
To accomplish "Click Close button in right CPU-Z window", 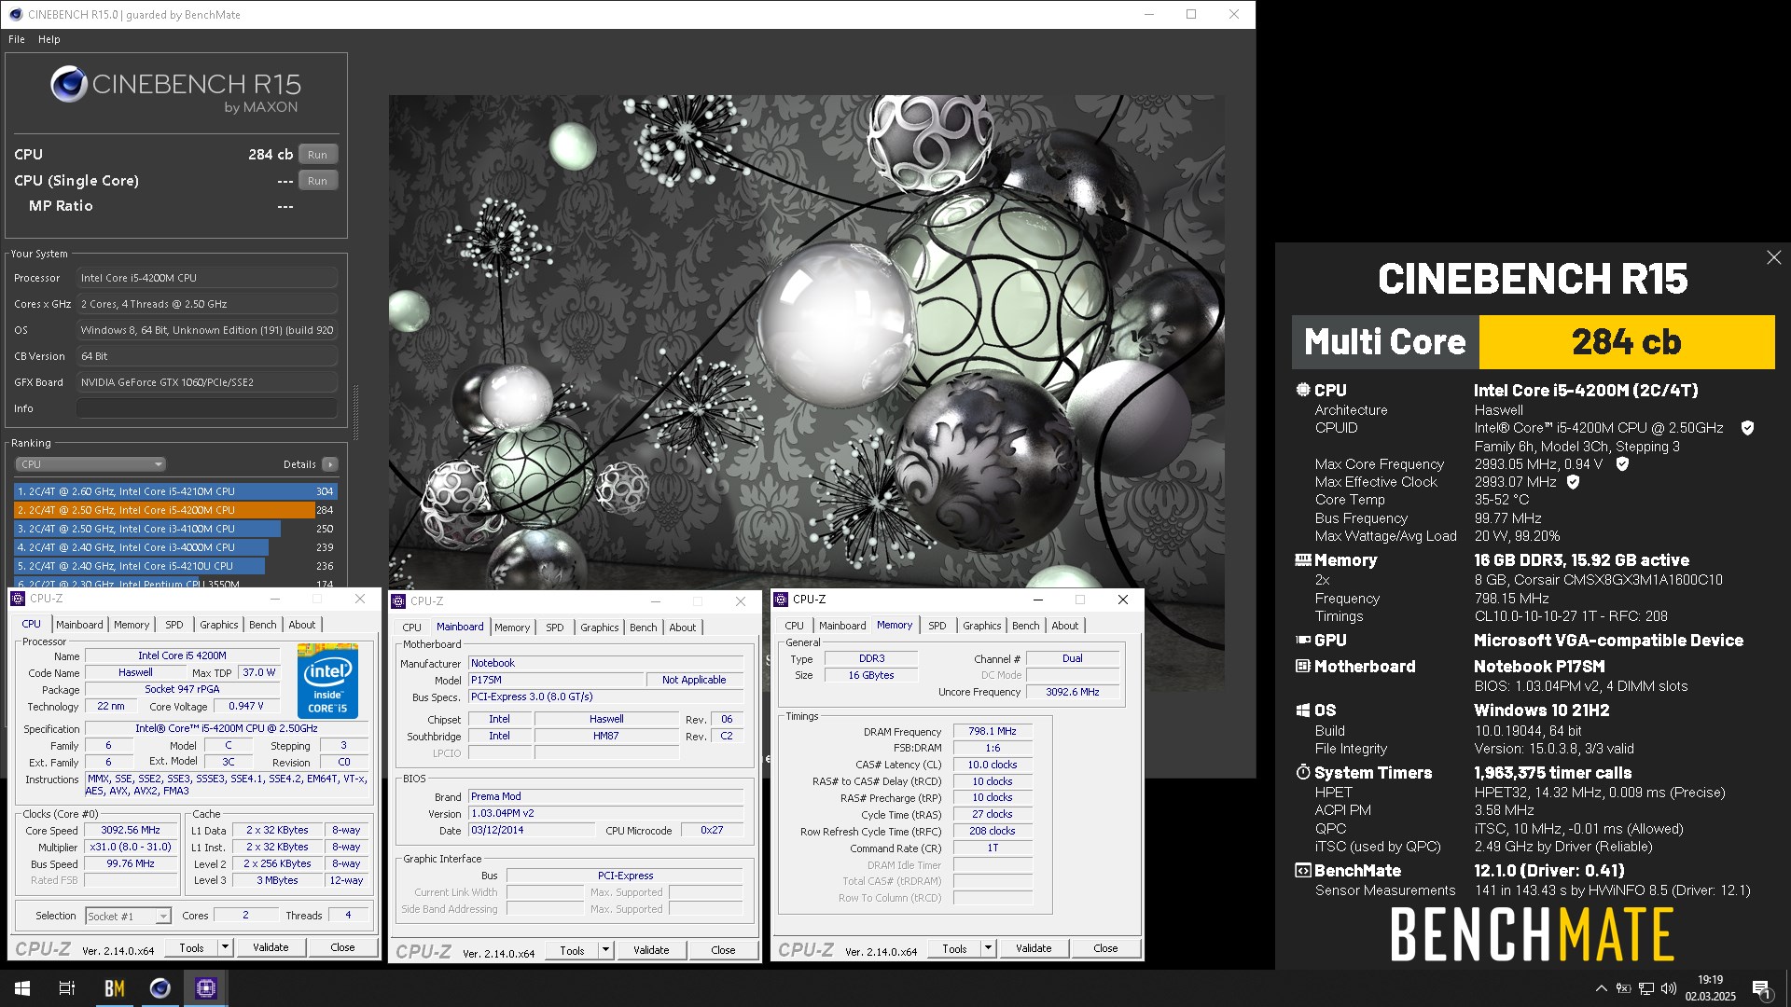I will coord(1105,948).
